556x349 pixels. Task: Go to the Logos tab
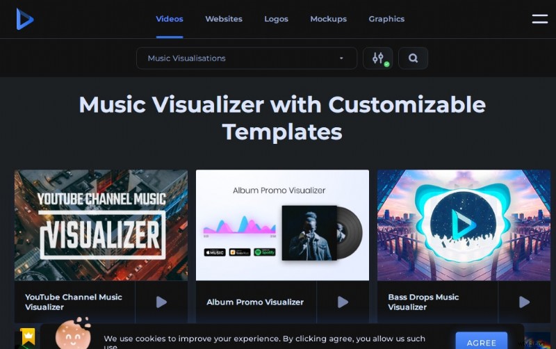(276, 19)
